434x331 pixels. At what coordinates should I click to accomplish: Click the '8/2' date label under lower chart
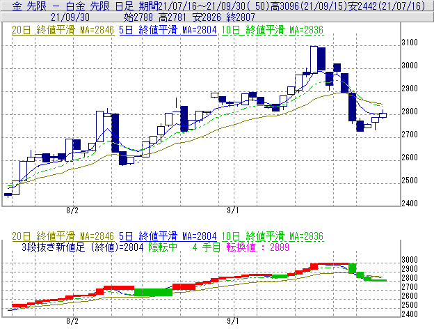pyautogui.click(x=72, y=321)
